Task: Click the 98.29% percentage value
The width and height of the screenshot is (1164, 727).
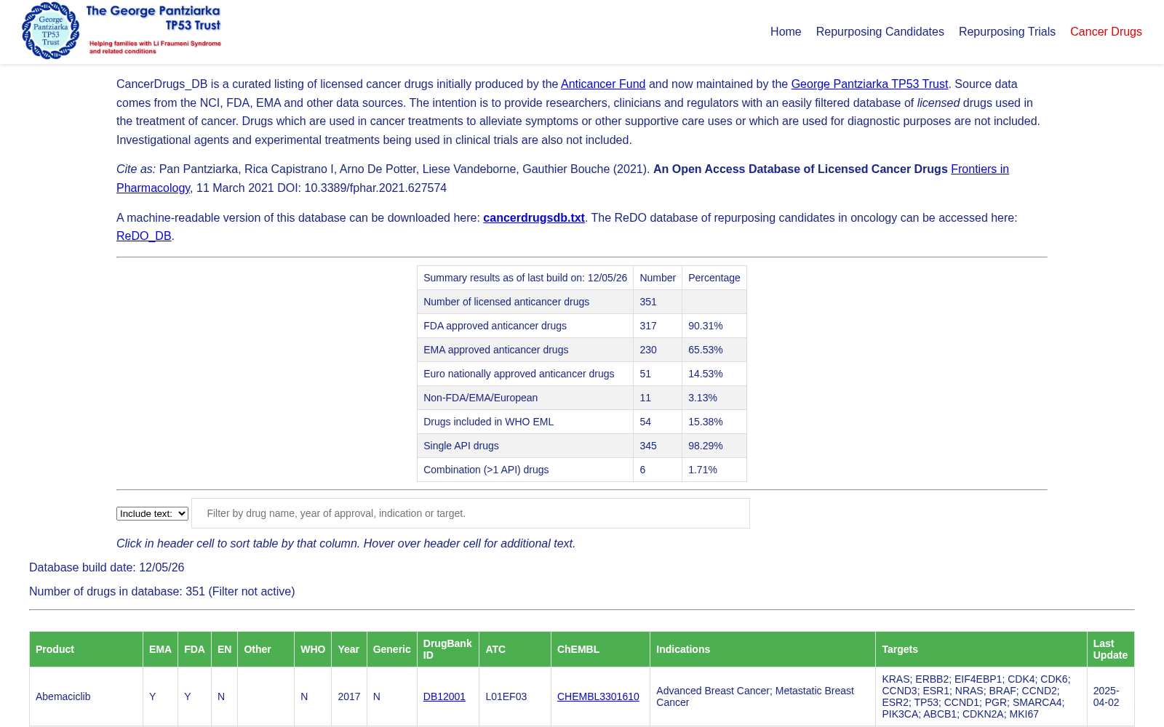Action: point(706,446)
